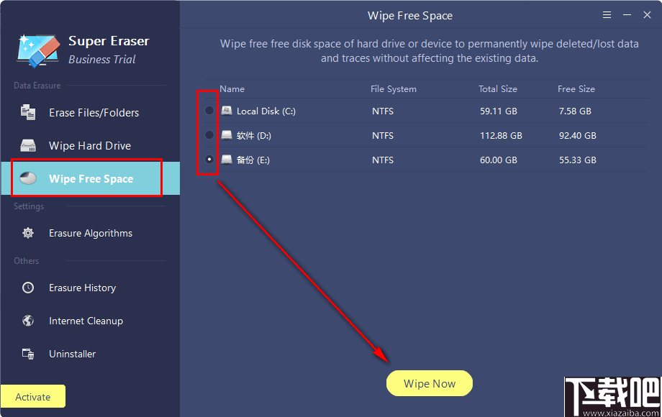Click the Erase Files/Folders sidebar icon
Screen dimensions: 662x417
click(28, 112)
